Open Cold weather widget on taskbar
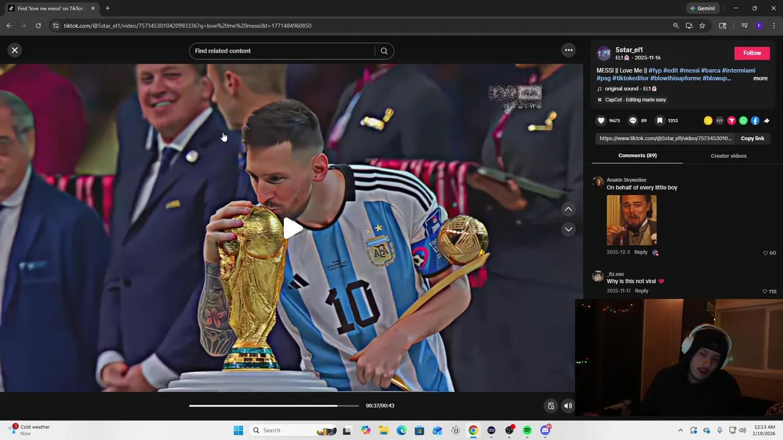This screenshot has width=783, height=440. [29, 430]
